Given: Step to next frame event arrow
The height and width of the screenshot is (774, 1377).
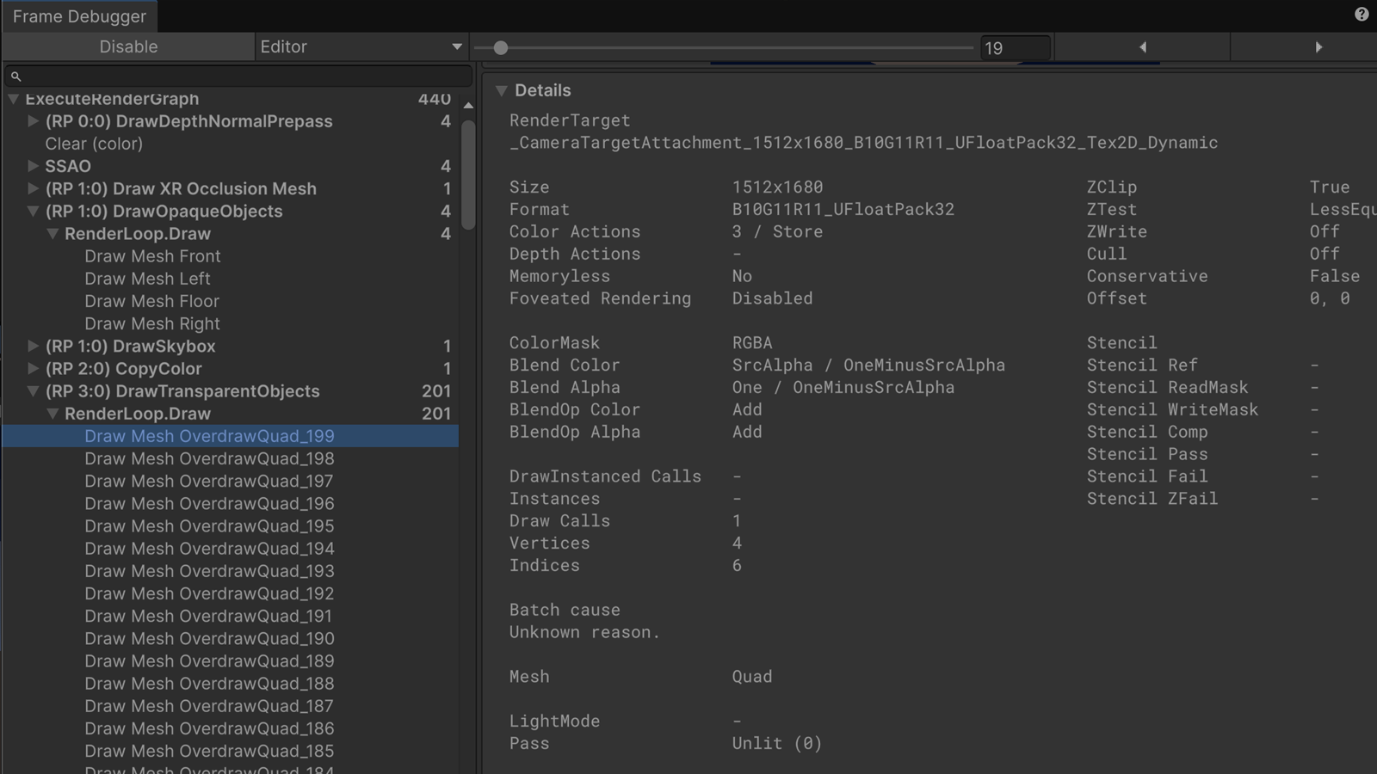Looking at the screenshot, I should (1318, 47).
